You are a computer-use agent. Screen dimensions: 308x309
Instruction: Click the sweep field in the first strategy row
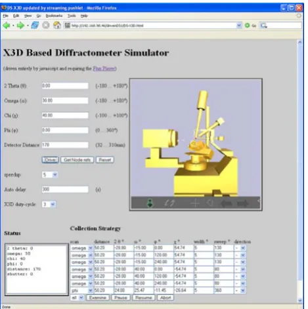click(x=223, y=248)
